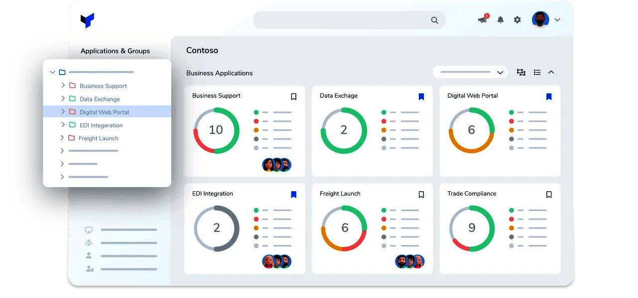
Task: Click the Freight Launch folder icon
Action: pos(71,138)
